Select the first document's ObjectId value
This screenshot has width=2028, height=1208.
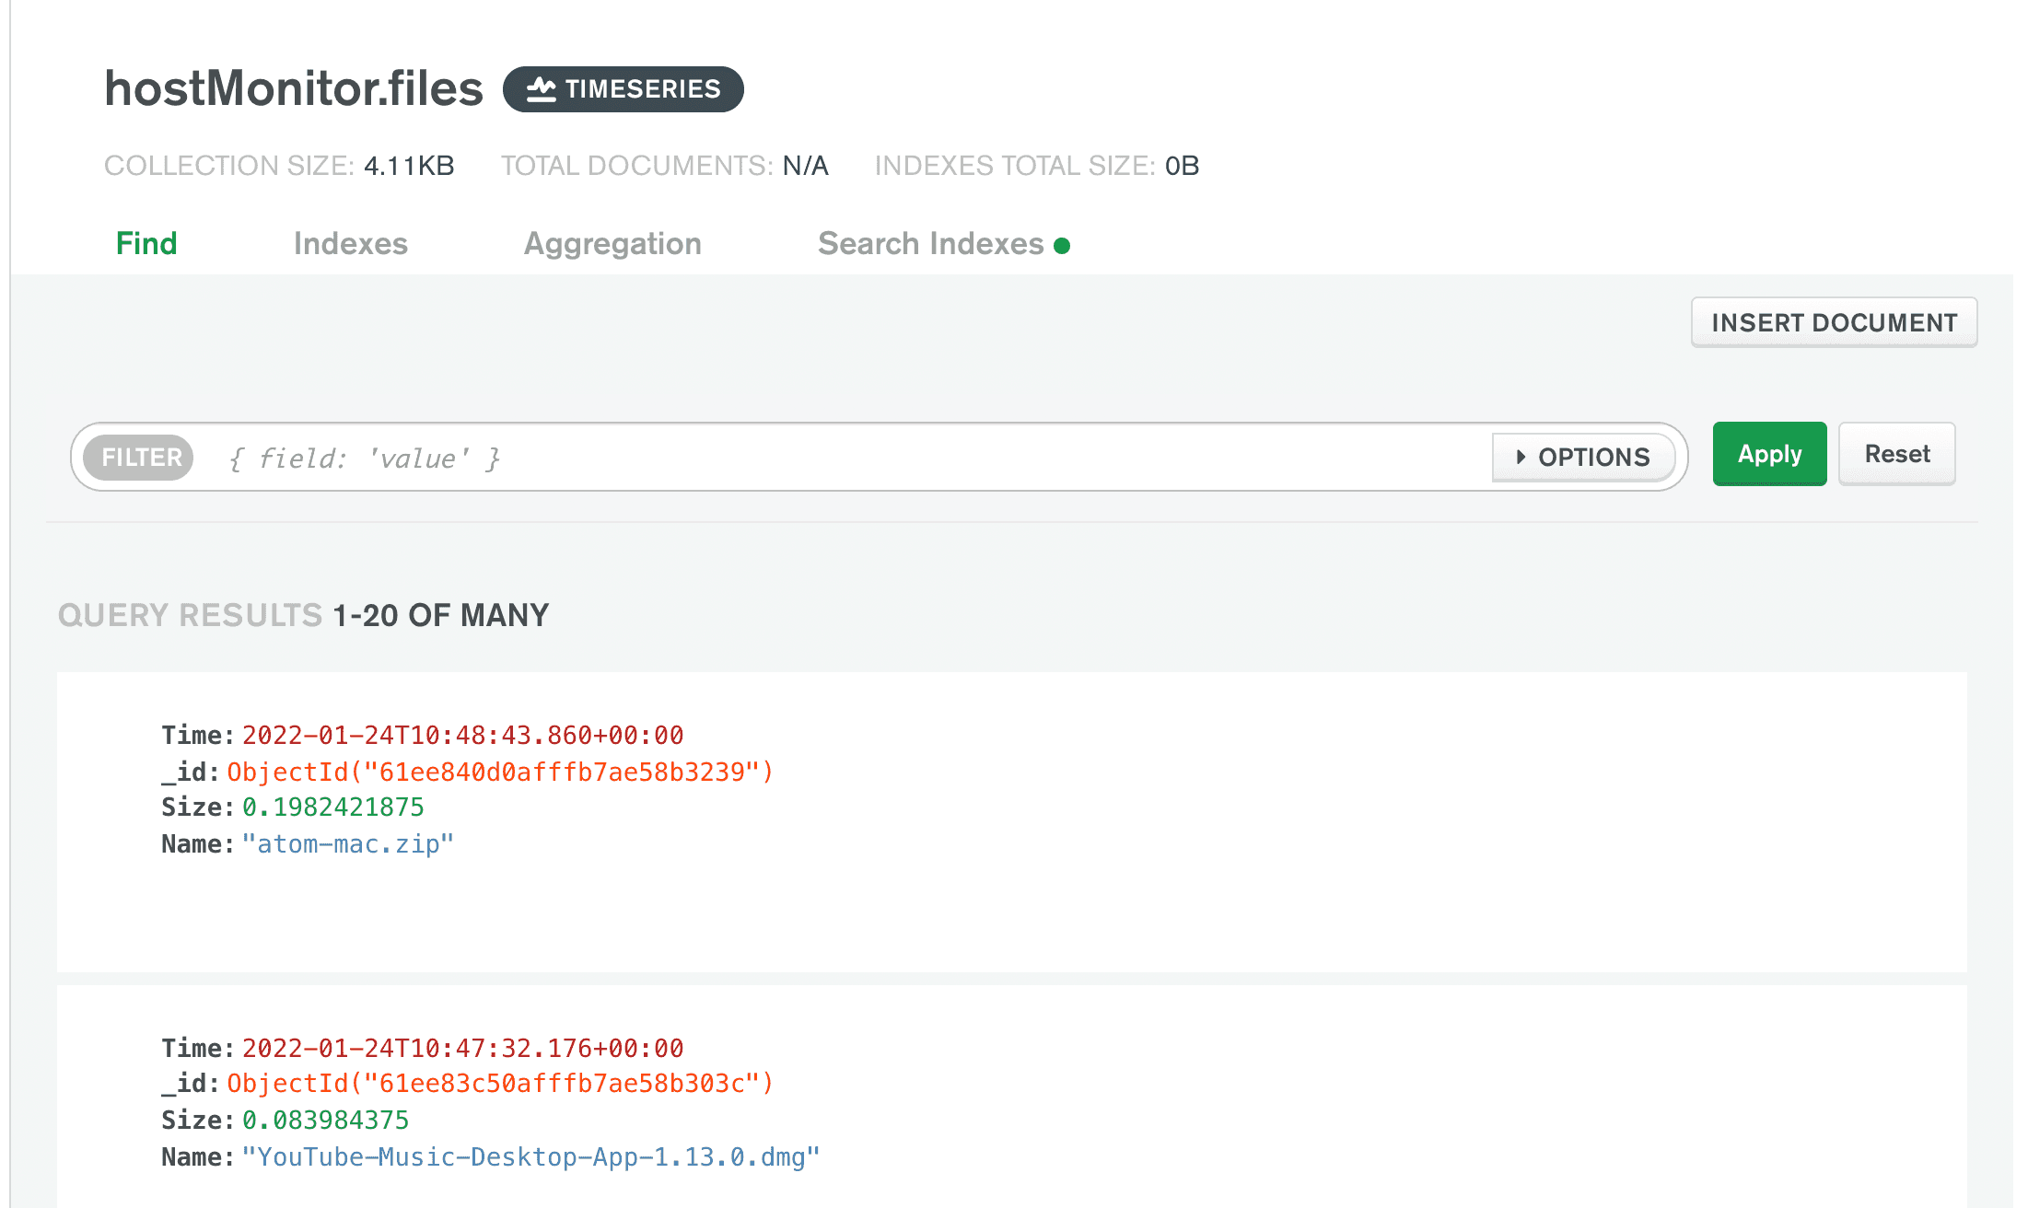click(500, 772)
